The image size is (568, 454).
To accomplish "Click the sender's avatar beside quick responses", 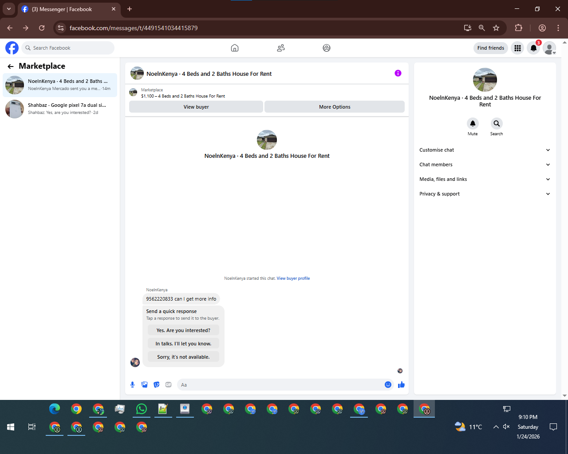I will coord(135,362).
